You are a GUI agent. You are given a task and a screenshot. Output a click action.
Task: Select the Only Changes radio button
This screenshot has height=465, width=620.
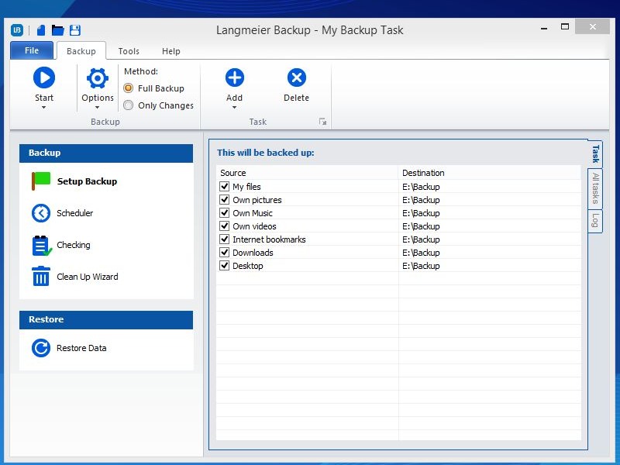coord(128,105)
